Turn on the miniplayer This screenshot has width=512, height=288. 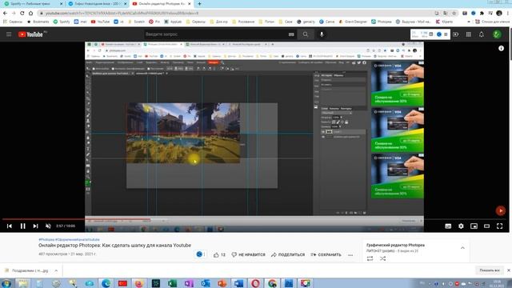coord(474,226)
